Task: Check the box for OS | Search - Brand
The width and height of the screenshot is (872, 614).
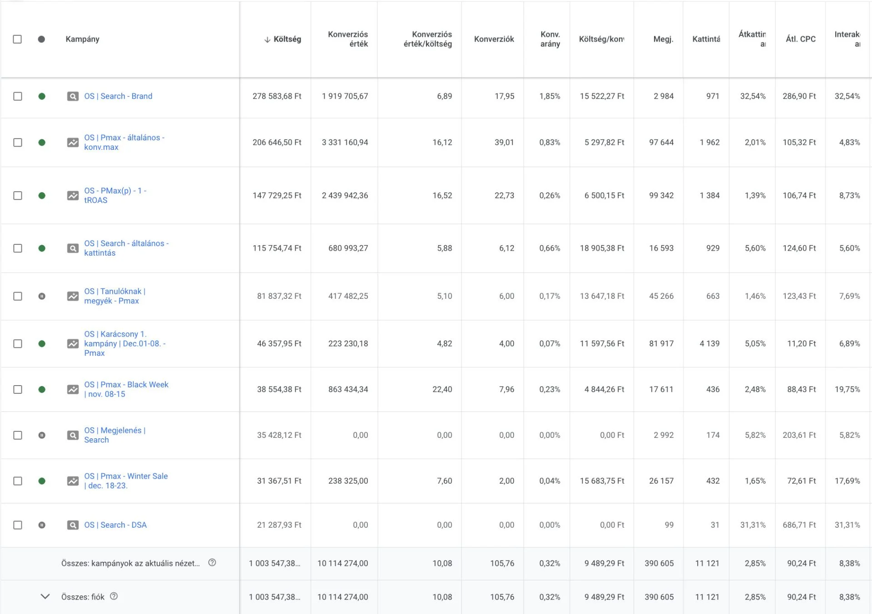Action: [x=18, y=96]
